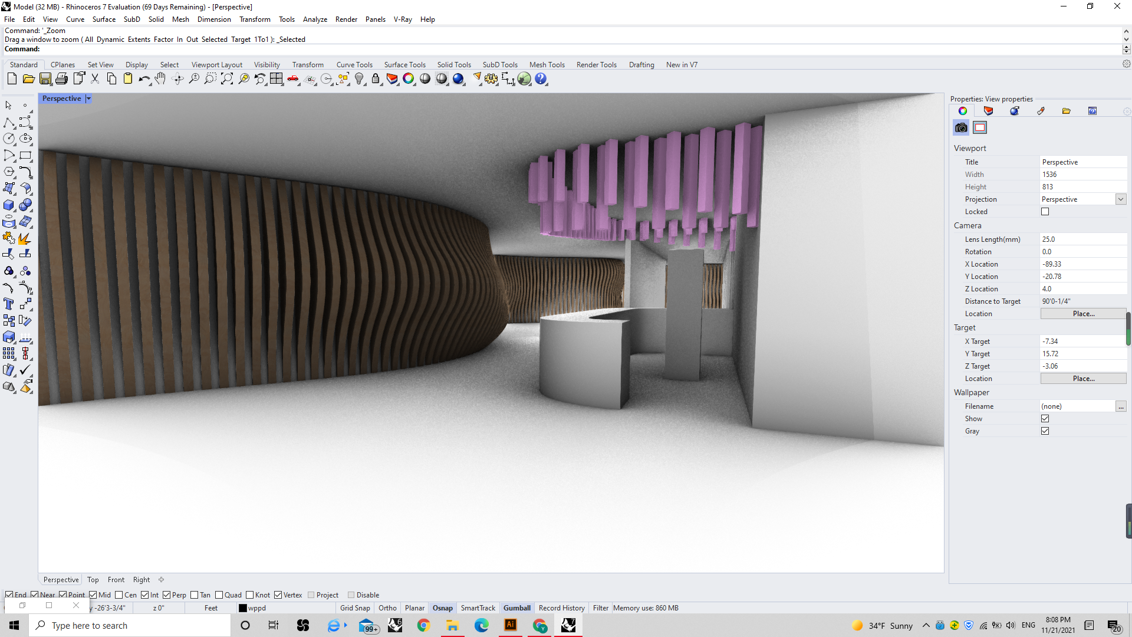Open the Four Viewports layout icon
Screen dimensions: 1132x637
277,79
